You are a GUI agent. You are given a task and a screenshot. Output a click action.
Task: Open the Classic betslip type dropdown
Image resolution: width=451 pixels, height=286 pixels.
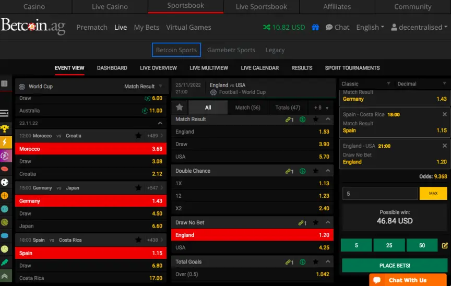point(365,84)
